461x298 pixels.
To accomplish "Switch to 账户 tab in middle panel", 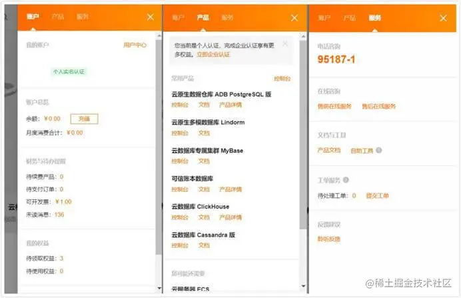I will (x=178, y=17).
